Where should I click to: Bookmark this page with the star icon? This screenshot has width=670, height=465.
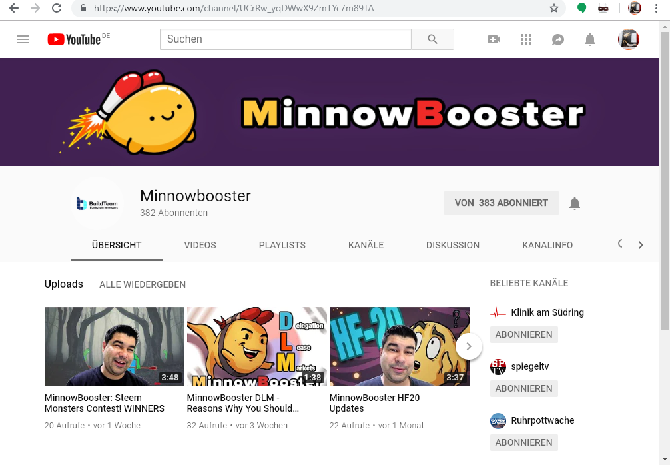[x=553, y=8]
